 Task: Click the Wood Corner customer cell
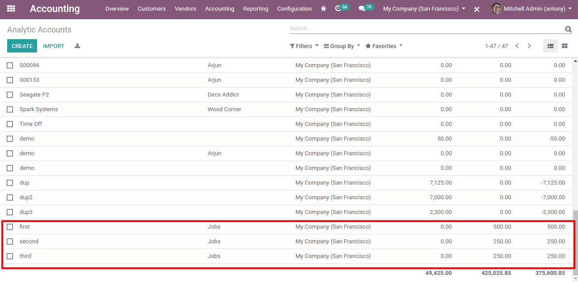225,109
